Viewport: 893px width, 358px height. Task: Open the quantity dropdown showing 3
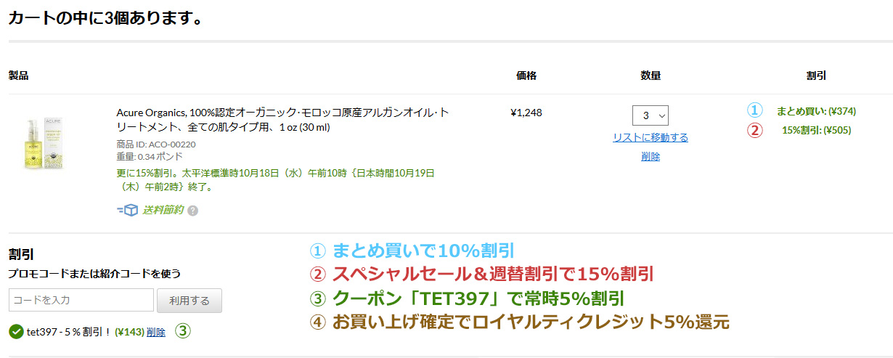pyautogui.click(x=651, y=115)
